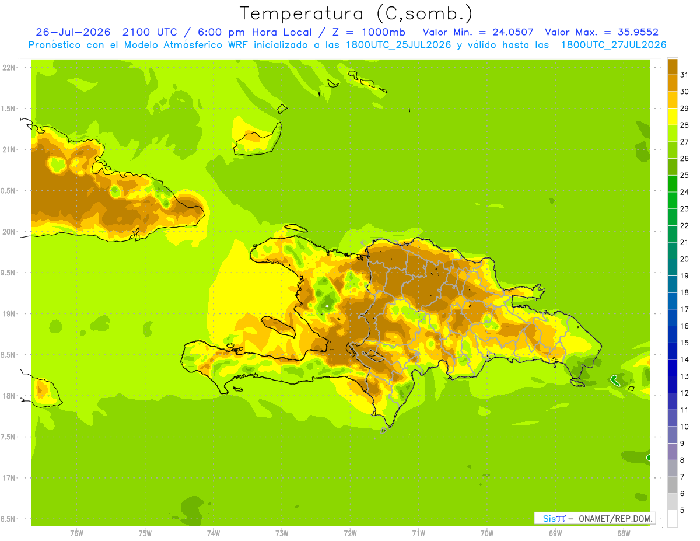
Task: Click the longitude label '74W'
Action: pyautogui.click(x=213, y=533)
